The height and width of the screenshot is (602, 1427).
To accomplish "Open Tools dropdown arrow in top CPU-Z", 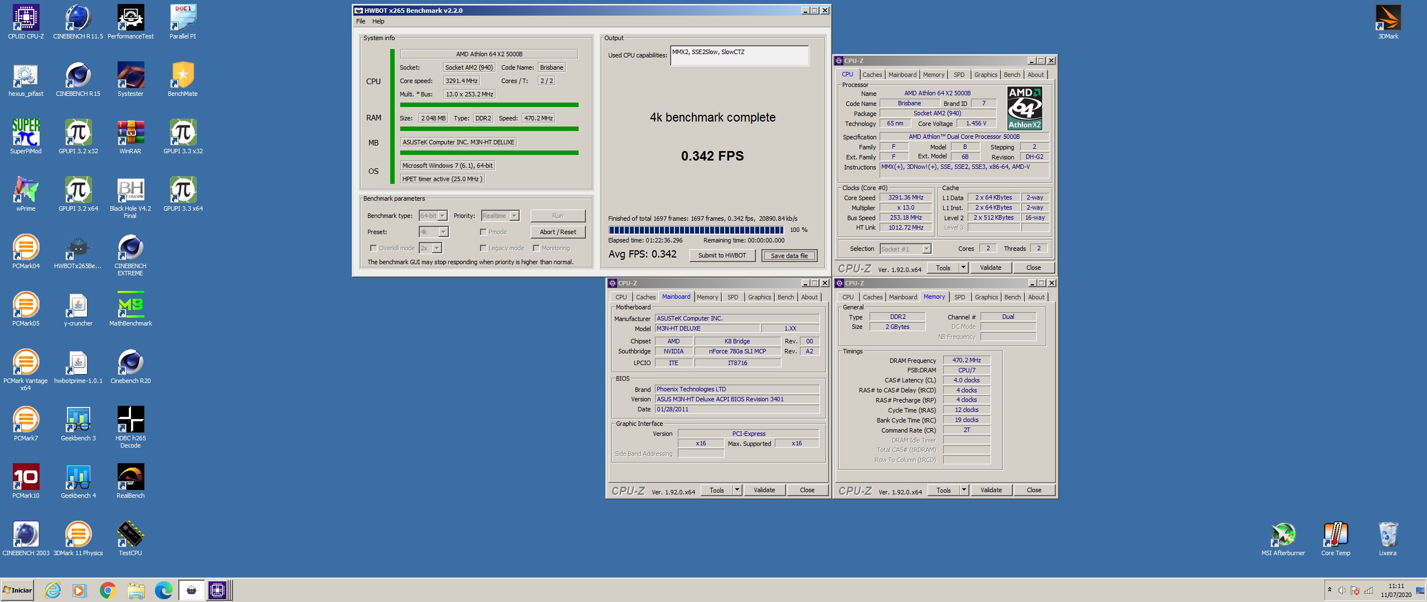I will click(x=963, y=268).
